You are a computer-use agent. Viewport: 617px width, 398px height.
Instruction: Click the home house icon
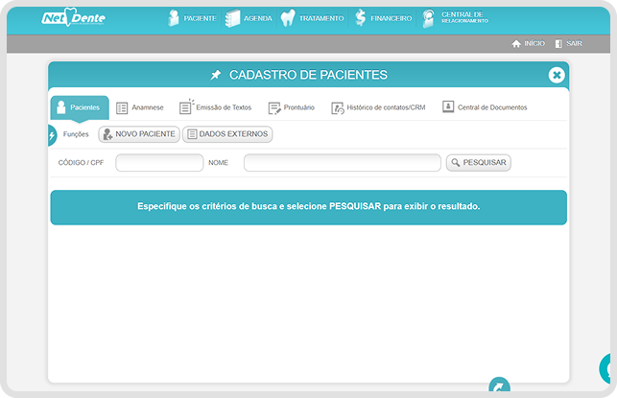point(516,44)
